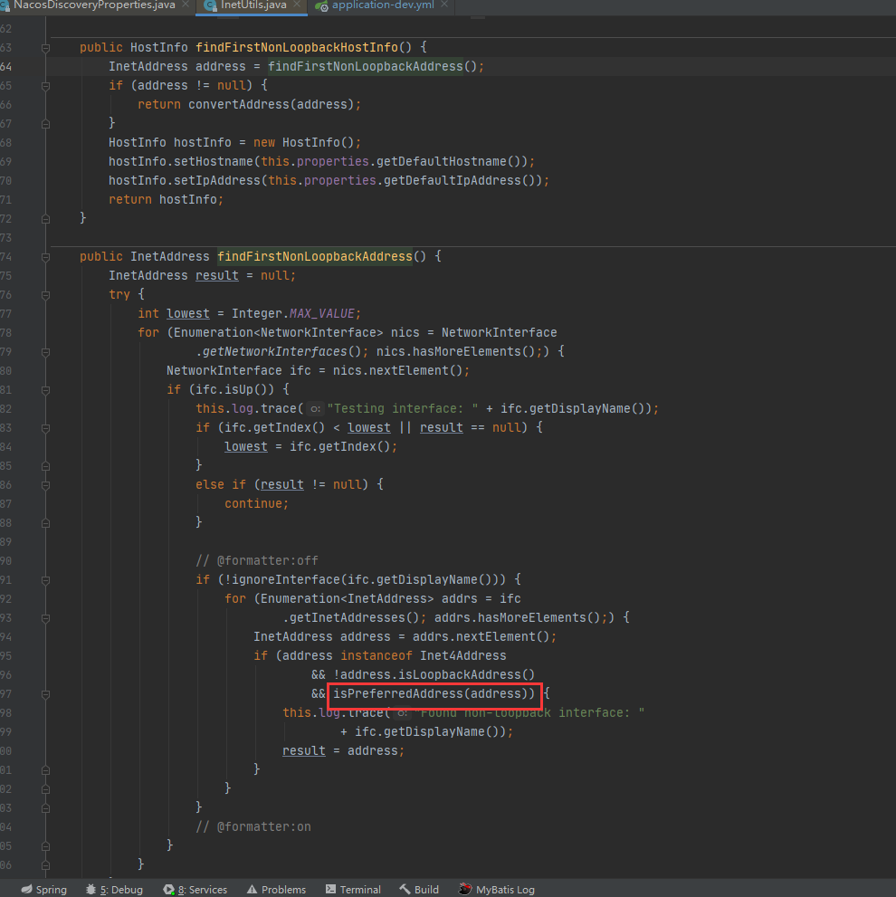896x897 pixels.
Task: Open the MyBatis Log bird icon
Action: (x=463, y=889)
